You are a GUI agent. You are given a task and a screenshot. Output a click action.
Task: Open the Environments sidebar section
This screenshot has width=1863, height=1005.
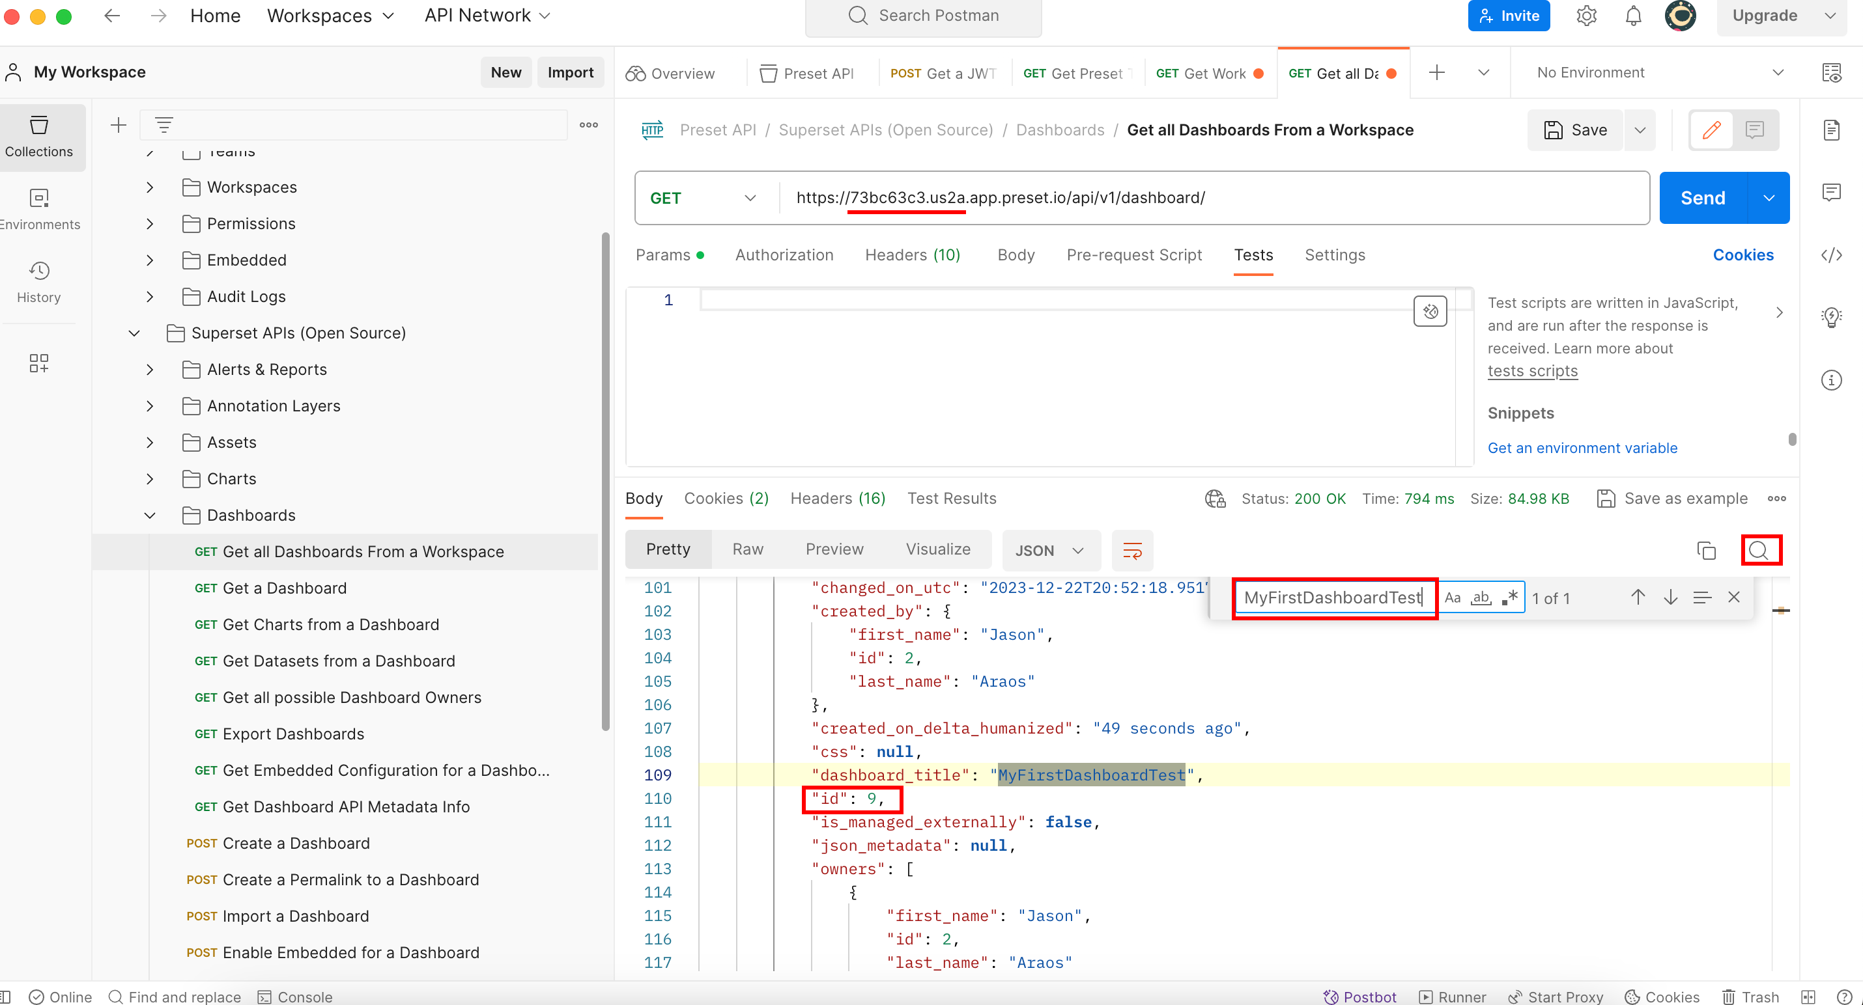39,210
